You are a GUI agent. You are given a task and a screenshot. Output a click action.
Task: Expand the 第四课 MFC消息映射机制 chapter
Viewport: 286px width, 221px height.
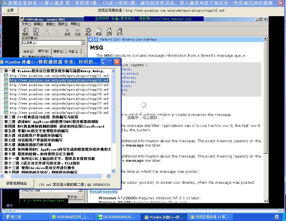pos(1,126)
